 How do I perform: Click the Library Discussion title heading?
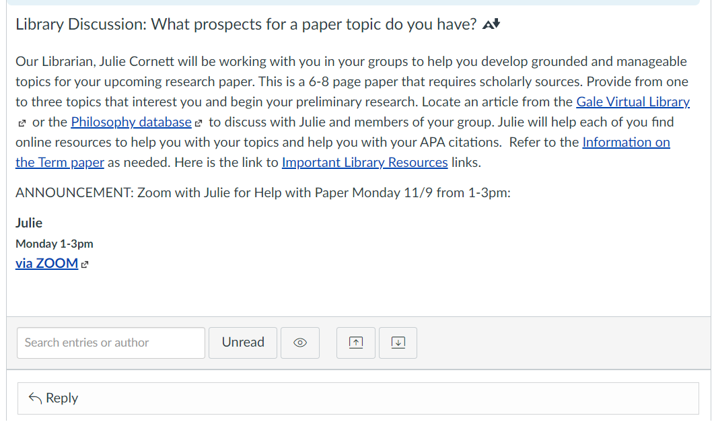(x=246, y=24)
